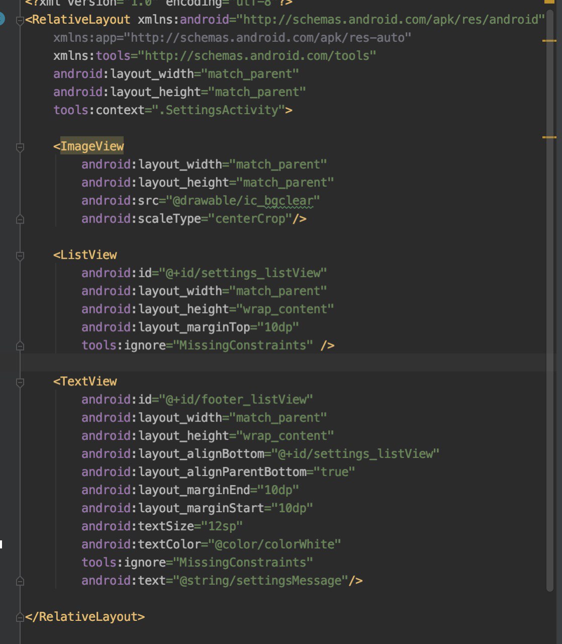This screenshot has width=562, height=644.
Task: Collapse the TextView element fold marker
Action: tap(20, 383)
